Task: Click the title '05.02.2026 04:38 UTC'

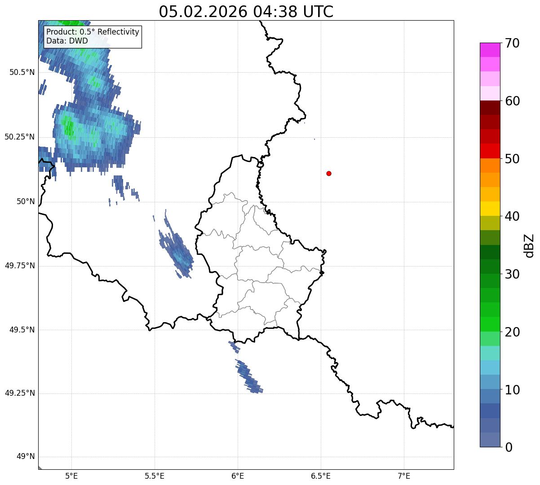Action: pos(246,12)
